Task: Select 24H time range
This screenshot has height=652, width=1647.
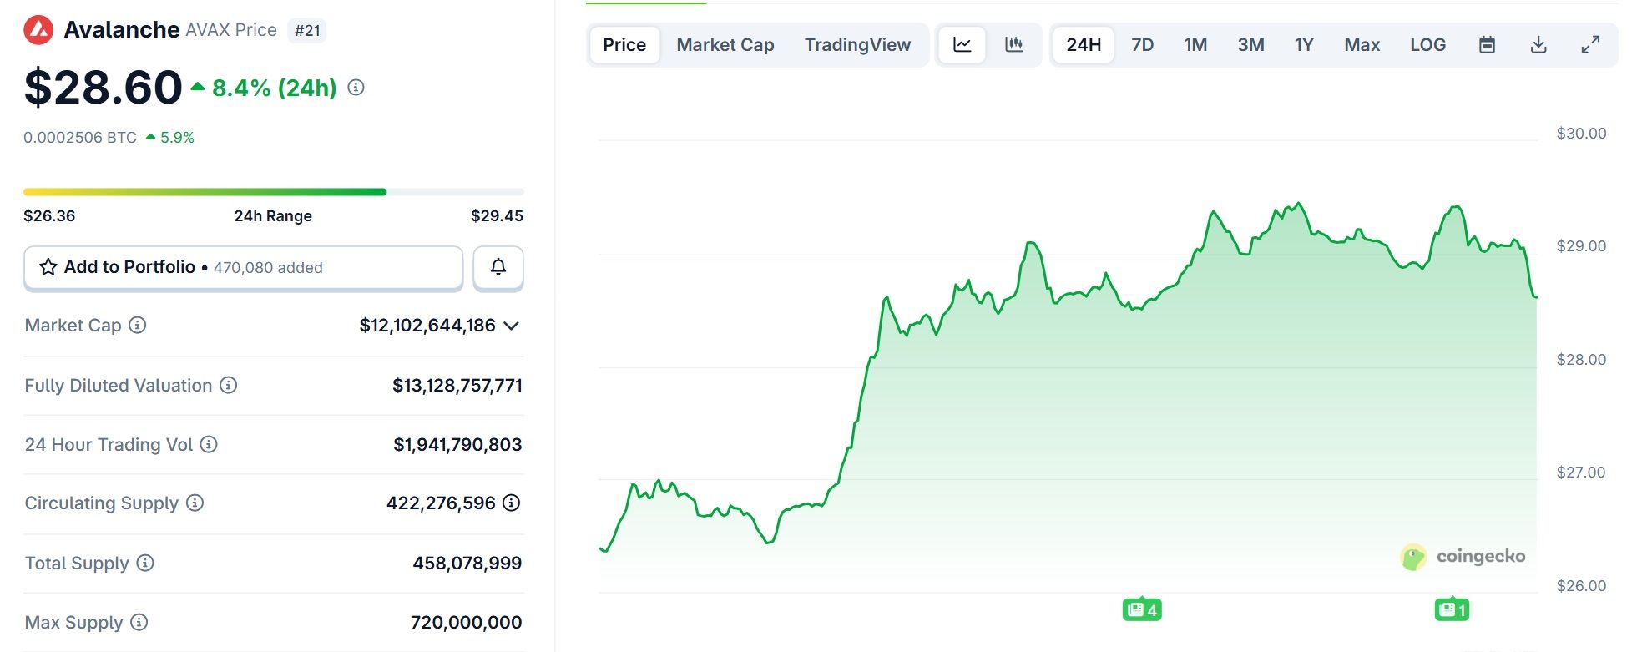Action: click(1084, 45)
